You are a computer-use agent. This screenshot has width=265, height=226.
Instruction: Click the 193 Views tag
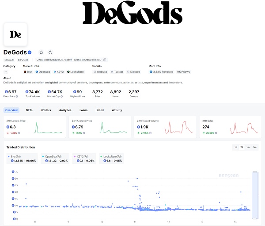(x=183, y=72)
